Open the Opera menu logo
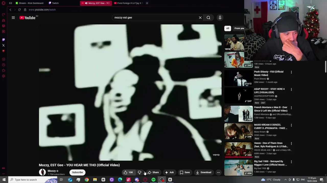Viewport: 327px width, 183px height. click(4, 3)
